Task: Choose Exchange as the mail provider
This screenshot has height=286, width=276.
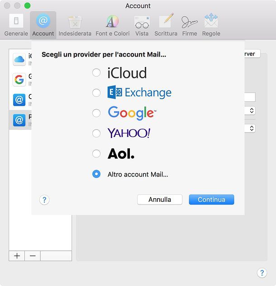Action: click(x=96, y=93)
